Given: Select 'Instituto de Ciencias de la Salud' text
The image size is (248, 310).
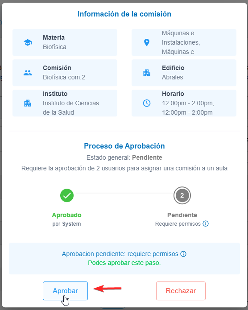Looking at the screenshot, I should (x=71, y=108).
